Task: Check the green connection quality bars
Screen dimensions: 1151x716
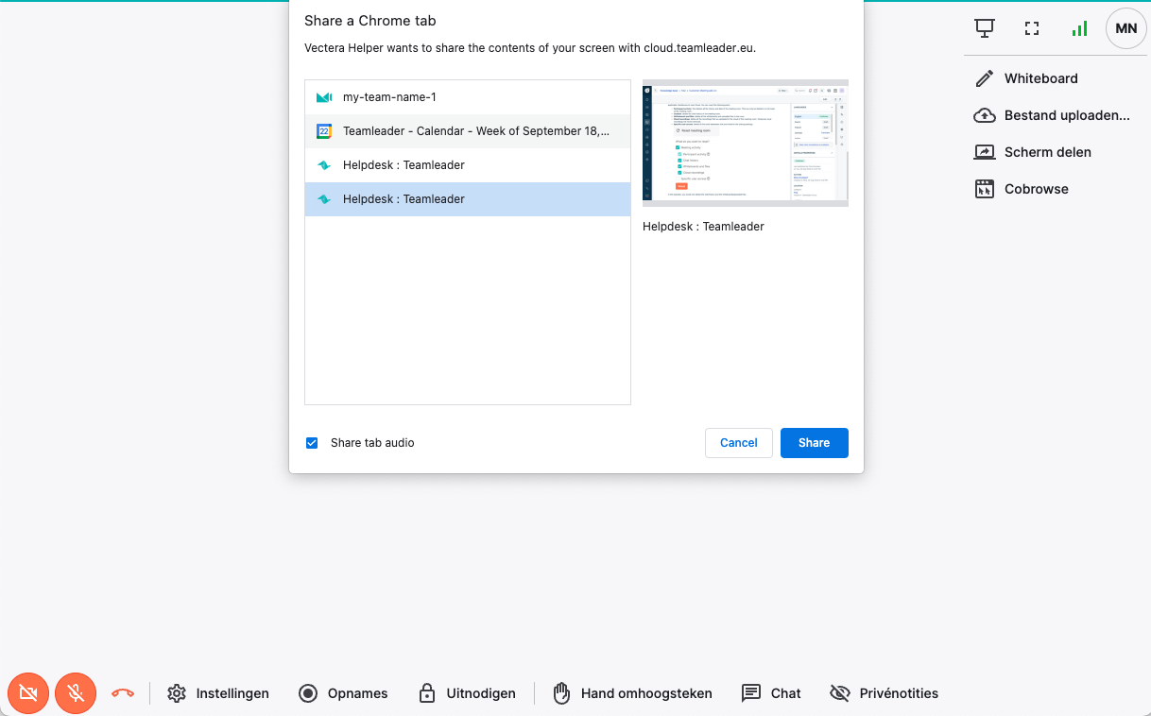Action: tap(1079, 28)
